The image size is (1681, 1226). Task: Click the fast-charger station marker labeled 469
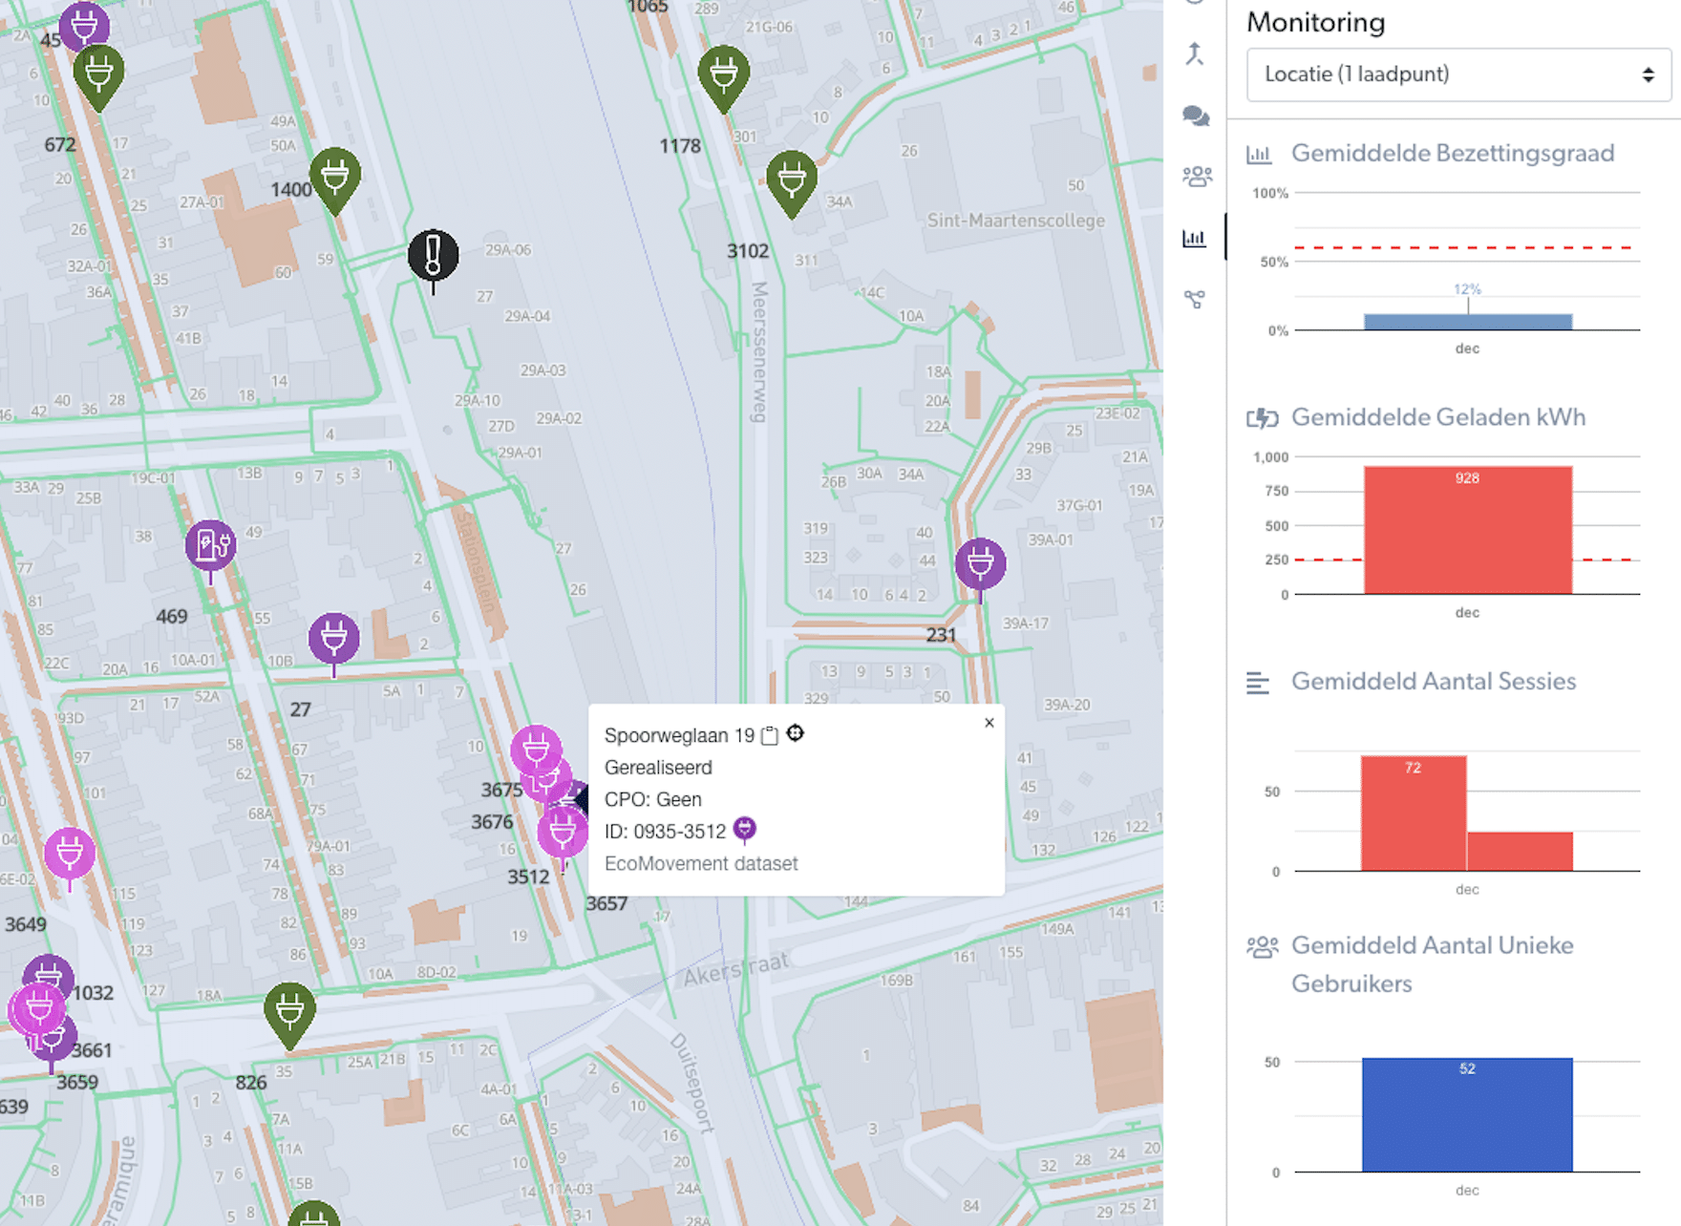[x=210, y=545]
